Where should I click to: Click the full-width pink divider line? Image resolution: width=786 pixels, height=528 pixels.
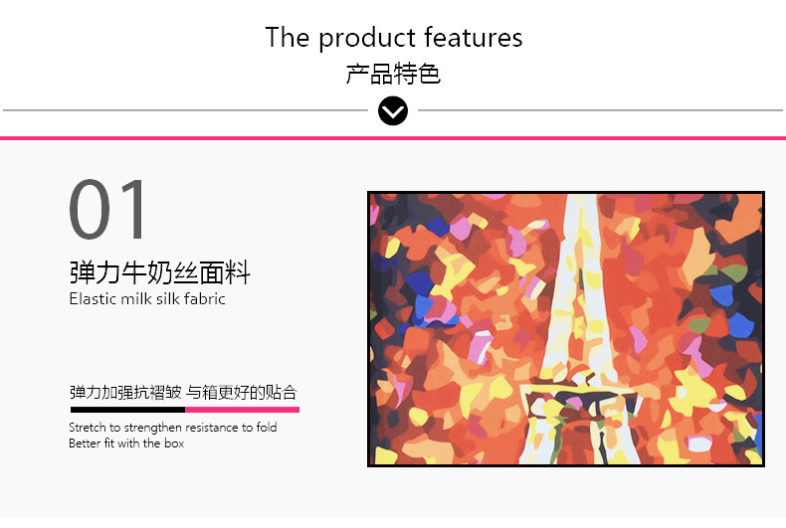393,138
